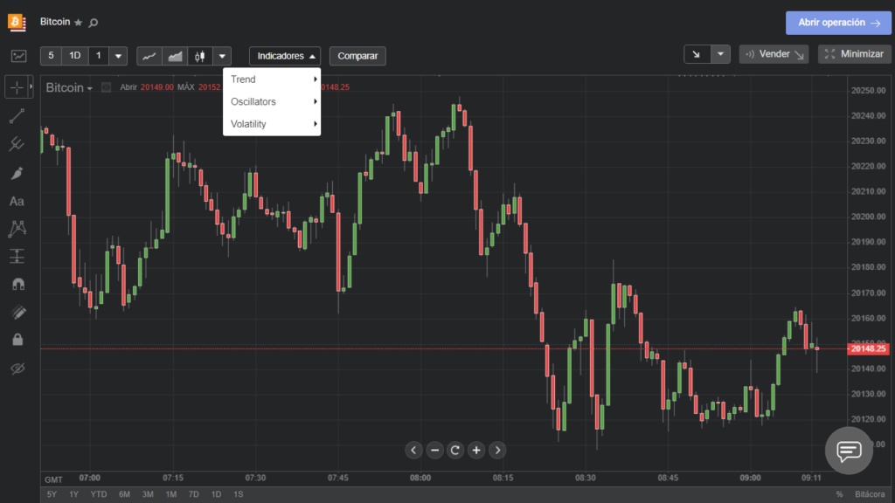Collapse the Indicadores dropdown
Viewport: 895px width, 503px height.
tap(285, 56)
